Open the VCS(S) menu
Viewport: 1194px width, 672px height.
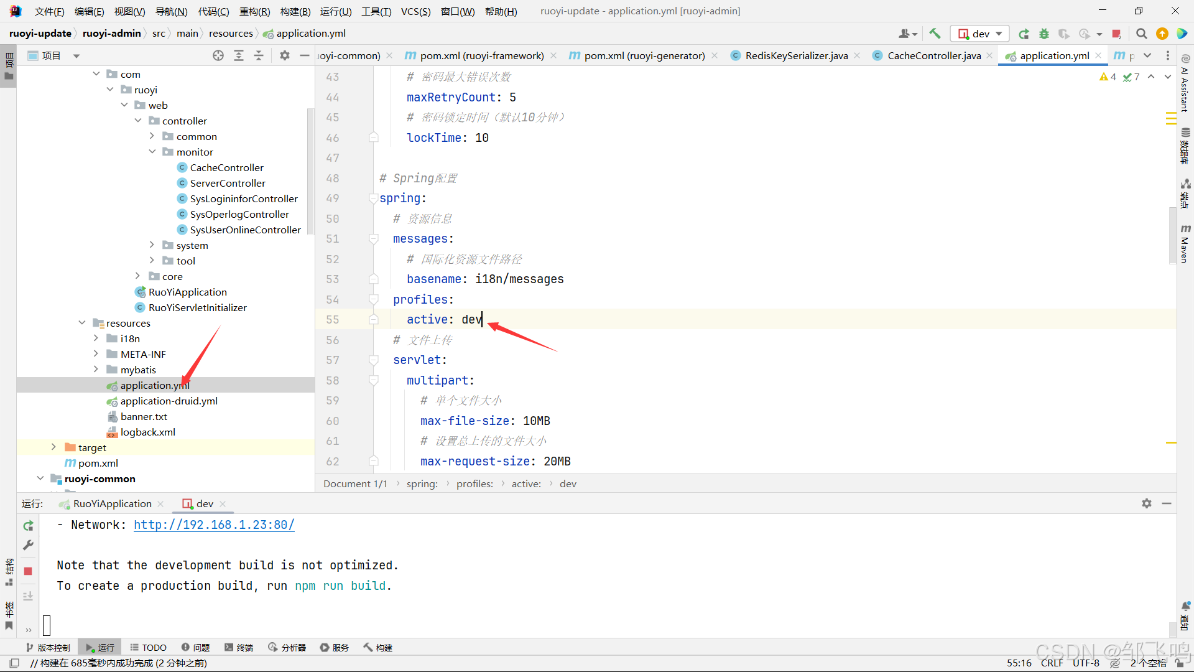[415, 11]
